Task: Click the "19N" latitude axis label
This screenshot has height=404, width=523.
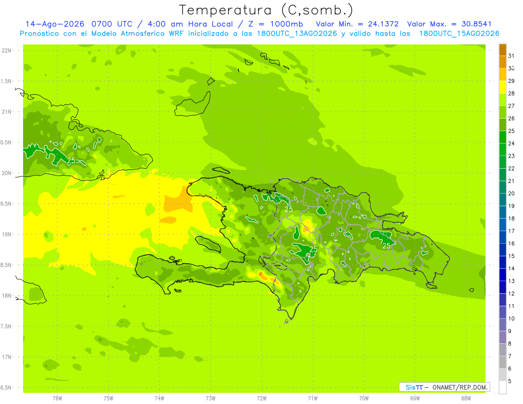Action: point(6,234)
